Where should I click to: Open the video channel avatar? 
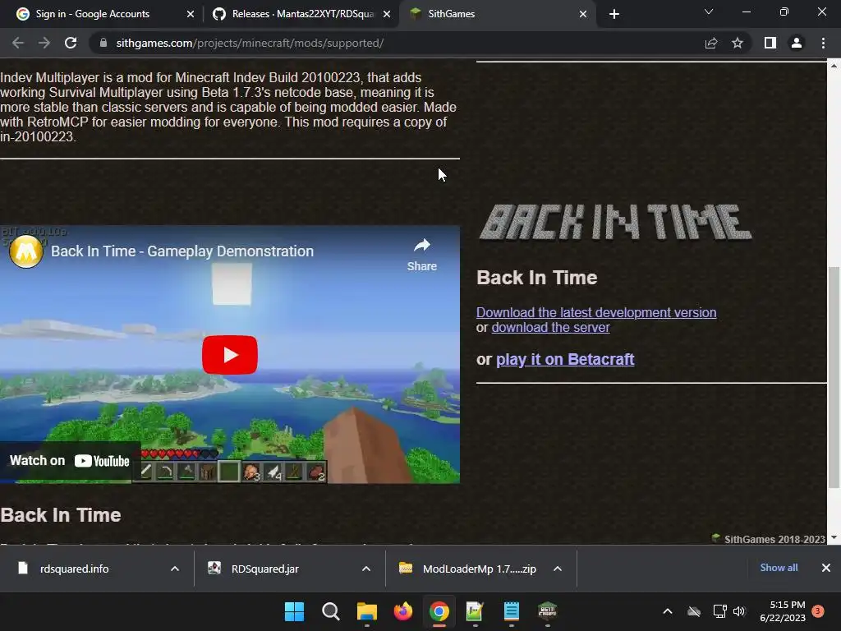coord(25,251)
